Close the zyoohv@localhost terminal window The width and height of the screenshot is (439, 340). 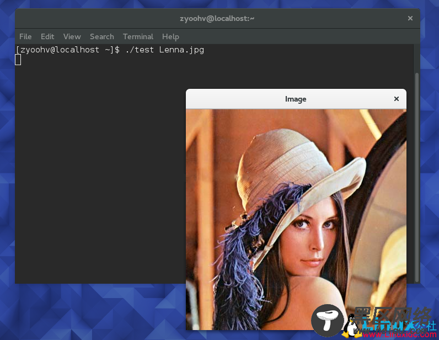410,18
